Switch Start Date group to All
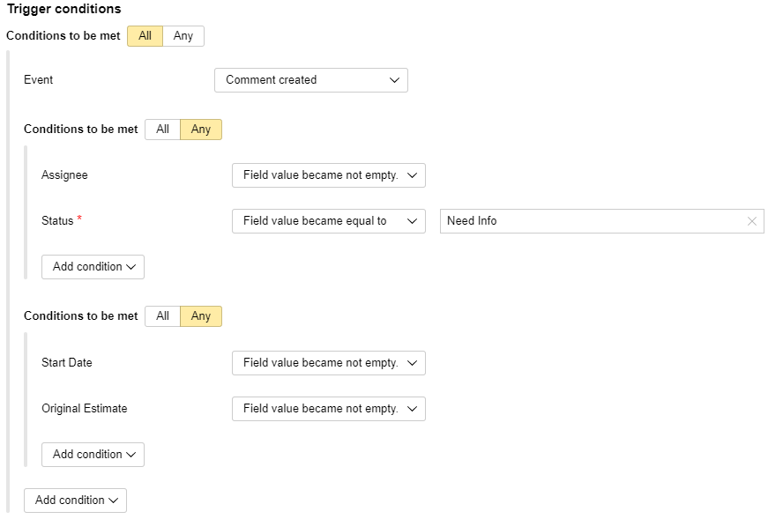Image resolution: width=768 pixels, height=519 pixels. coord(162,316)
